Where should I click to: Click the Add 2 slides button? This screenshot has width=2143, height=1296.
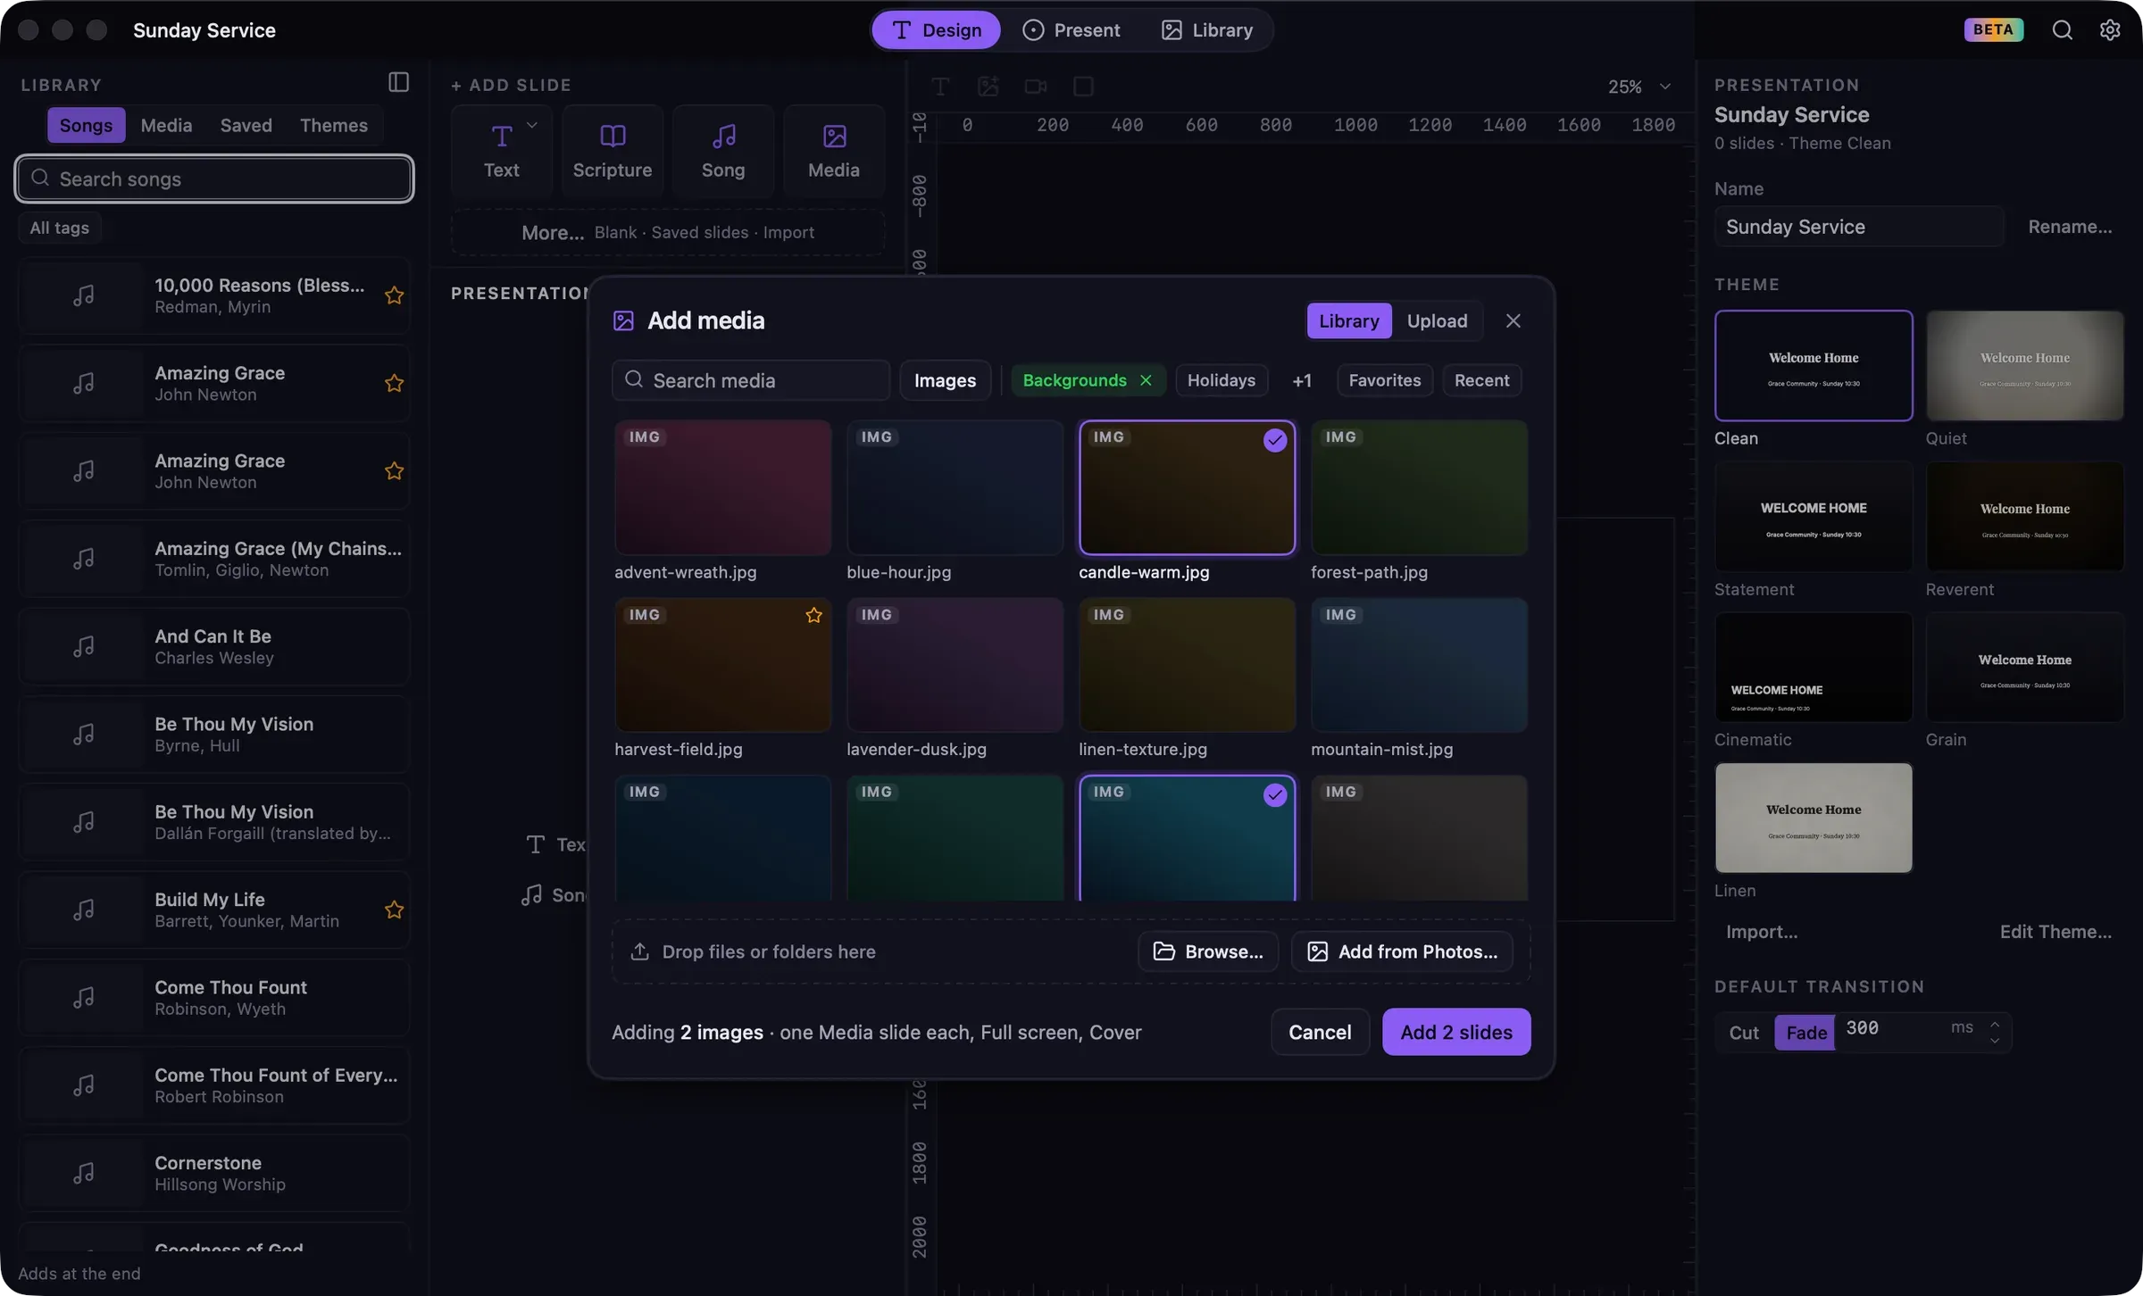(x=1456, y=1032)
